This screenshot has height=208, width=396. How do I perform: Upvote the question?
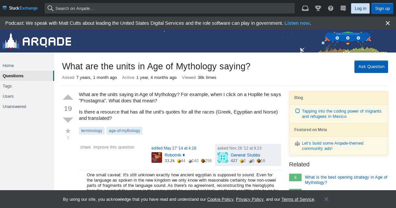click(68, 97)
